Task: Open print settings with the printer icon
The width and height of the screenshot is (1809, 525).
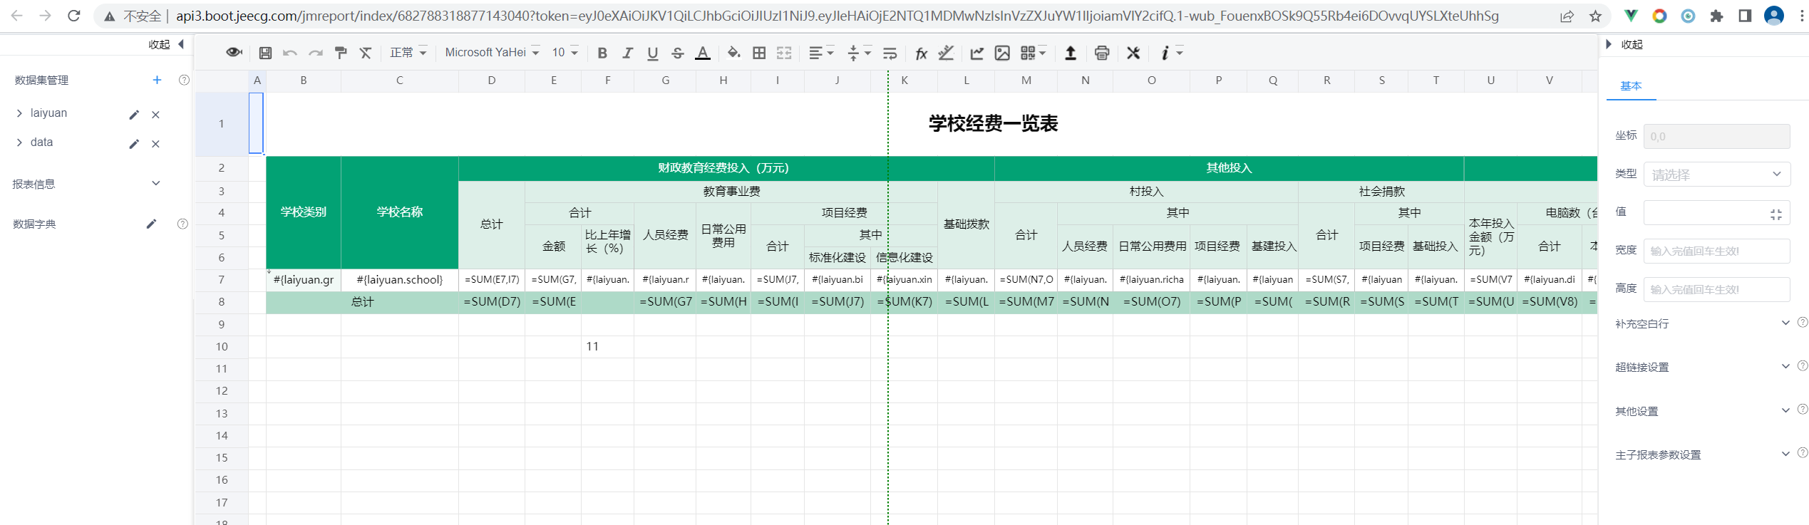Action: click(1102, 53)
